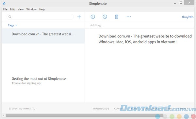Screen dimensions: 196x119
Task: Open the Blog footer link
Action: pyautogui.click(x=134, y=109)
